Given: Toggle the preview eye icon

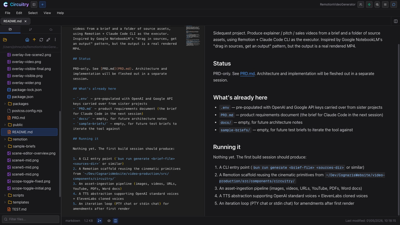Looking at the screenshot, I should [x=109, y=221].
